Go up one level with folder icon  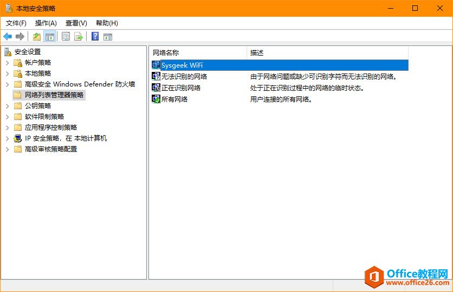pyautogui.click(x=37, y=37)
